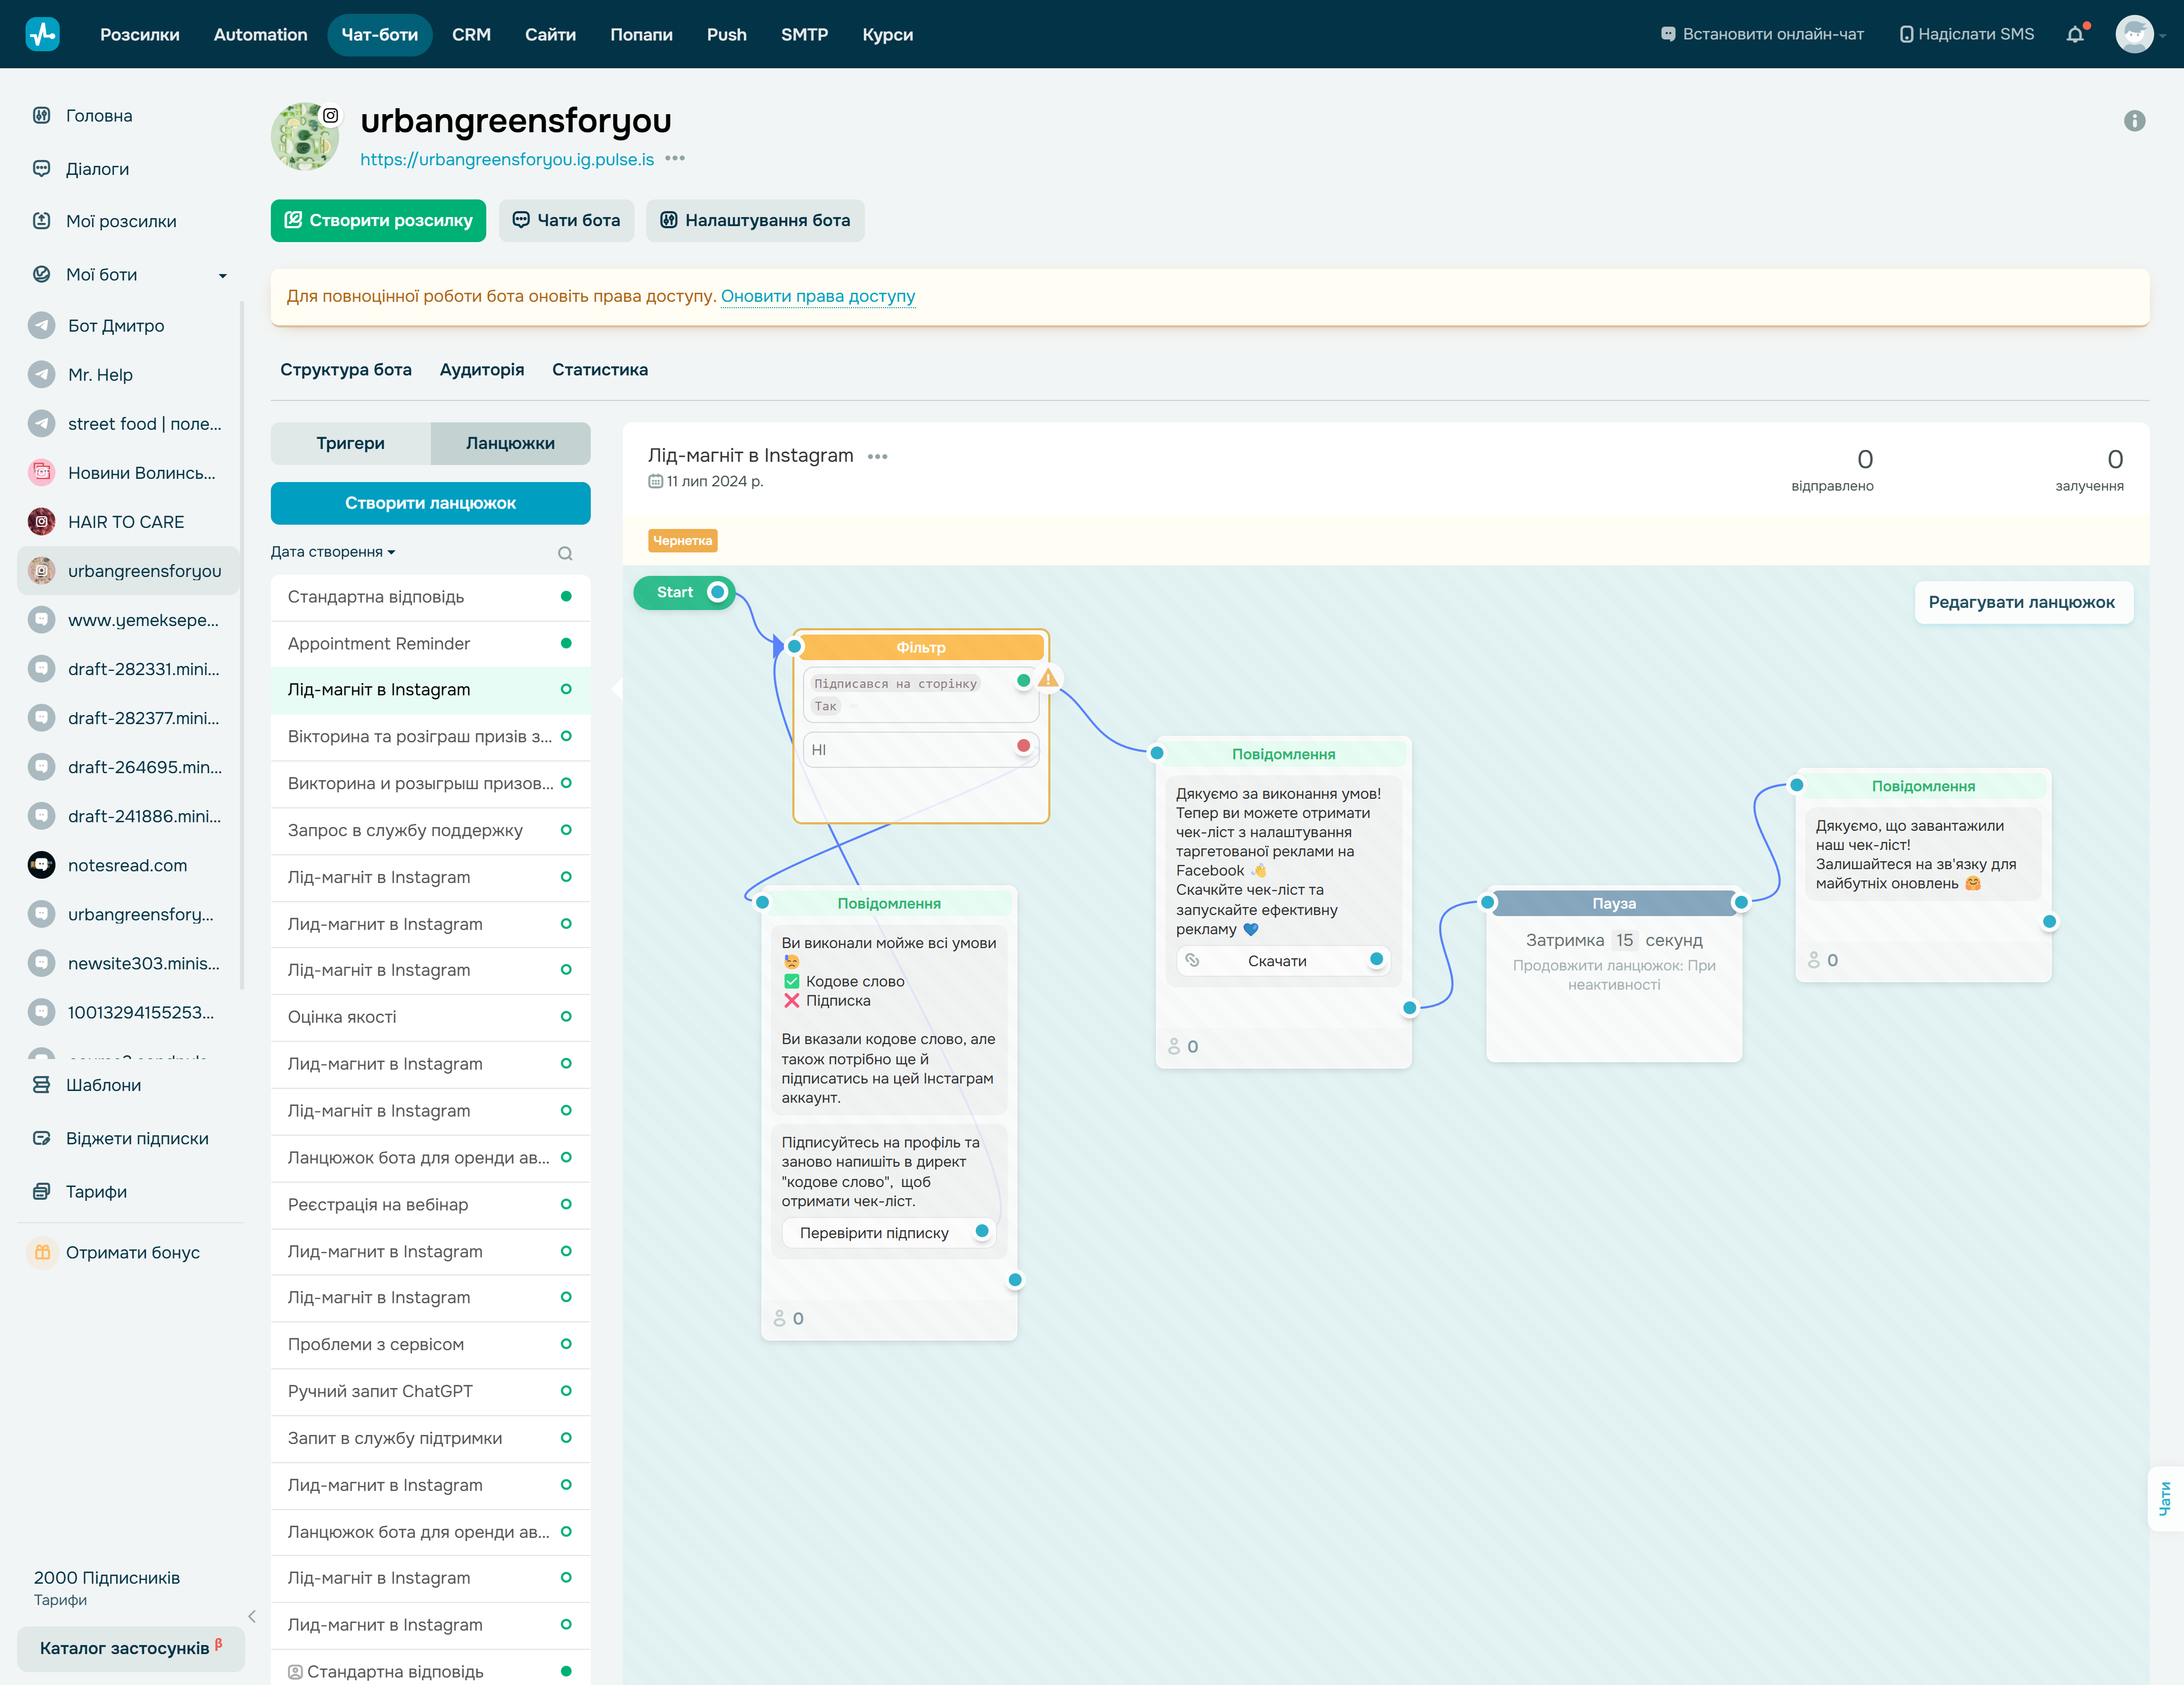Screen dimensions: 2184x1685
Task: Open Каталог застосунків button
Action: [x=131, y=1648]
